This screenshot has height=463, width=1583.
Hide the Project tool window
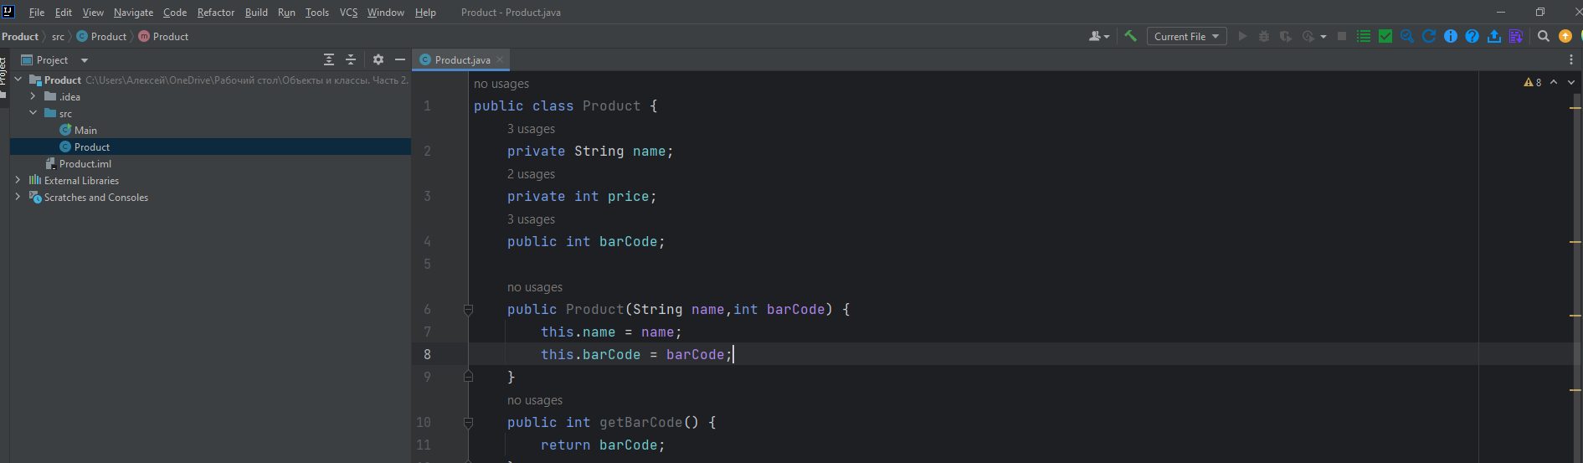400,59
